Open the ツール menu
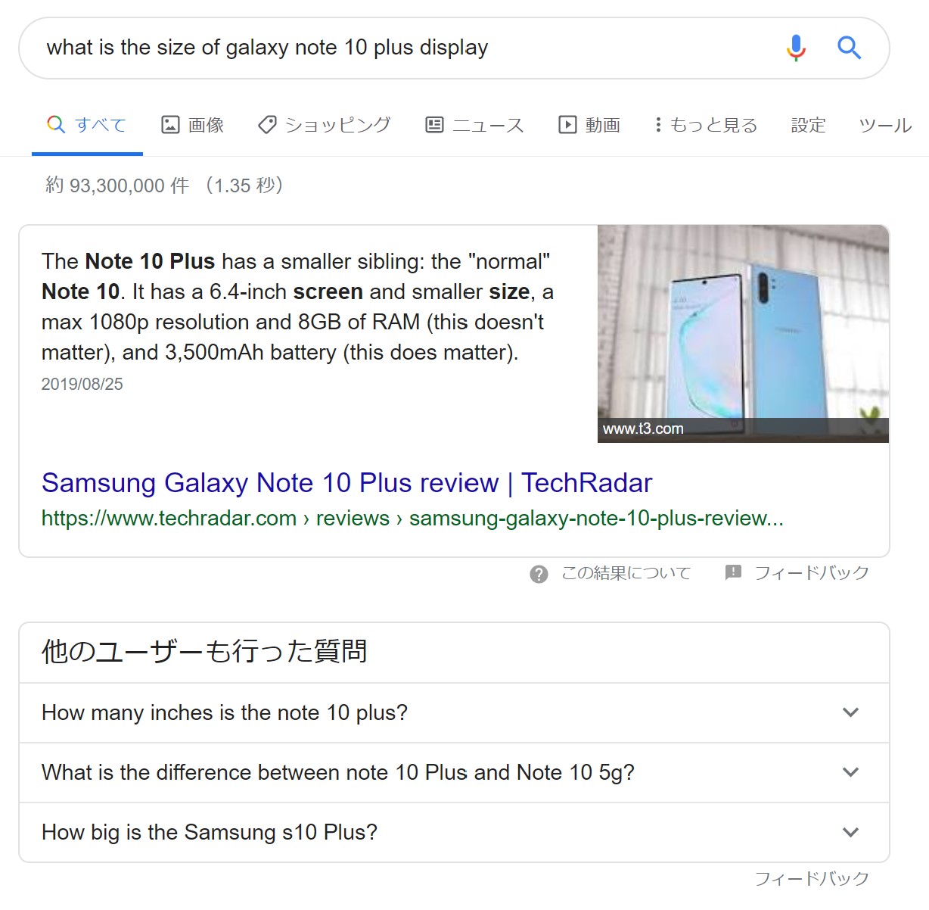 point(885,125)
